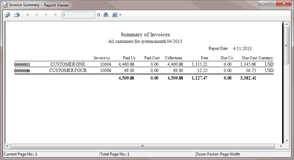
Task: Expand the zoom dropdown arrow
Action: 120,15
